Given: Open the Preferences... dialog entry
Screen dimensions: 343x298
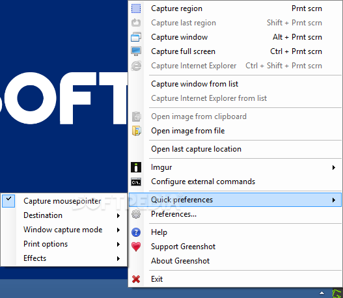Looking at the screenshot, I should [x=235, y=214].
